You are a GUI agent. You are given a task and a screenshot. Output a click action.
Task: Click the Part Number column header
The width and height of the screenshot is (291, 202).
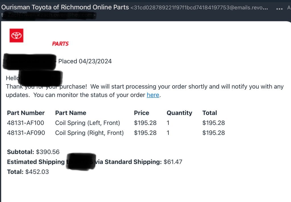[x=26, y=113]
